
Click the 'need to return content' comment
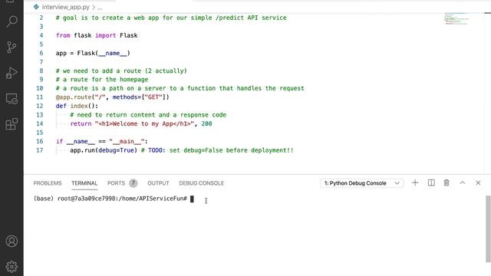148,115
